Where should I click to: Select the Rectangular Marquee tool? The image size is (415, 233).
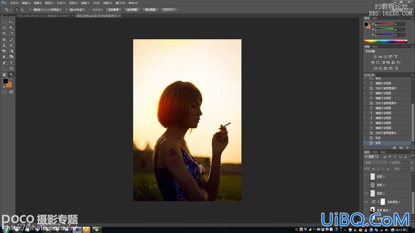(x=4, y=22)
